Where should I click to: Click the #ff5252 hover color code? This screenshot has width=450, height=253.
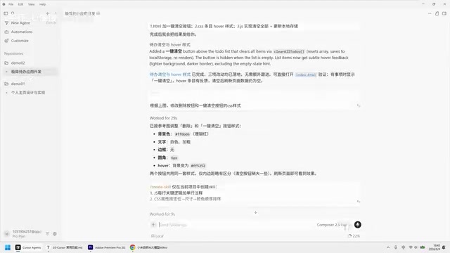(x=198, y=166)
